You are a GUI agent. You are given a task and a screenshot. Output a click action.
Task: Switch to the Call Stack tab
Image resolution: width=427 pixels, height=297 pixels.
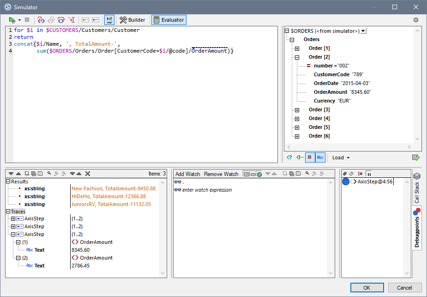(416, 188)
